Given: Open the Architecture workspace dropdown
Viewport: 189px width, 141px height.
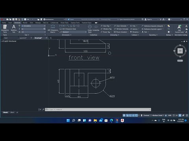Looking at the screenshot, I should [54, 19].
